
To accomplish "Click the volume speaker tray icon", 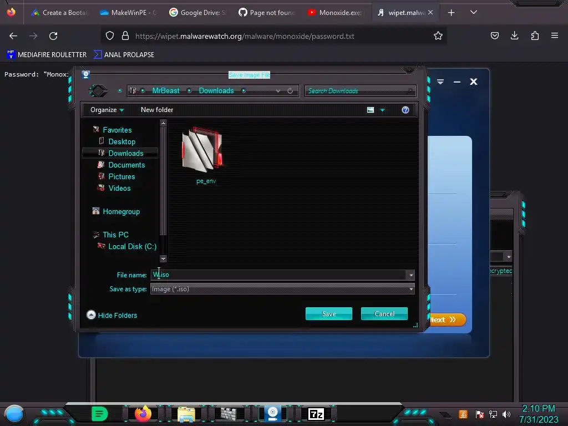I will pos(506,414).
